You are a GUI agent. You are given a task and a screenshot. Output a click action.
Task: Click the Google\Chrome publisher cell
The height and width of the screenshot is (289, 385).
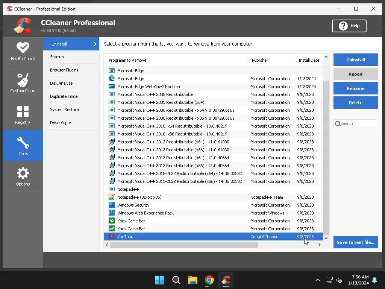264,237
